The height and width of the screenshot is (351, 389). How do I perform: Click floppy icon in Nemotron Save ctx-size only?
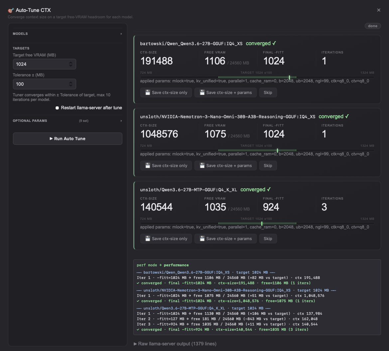point(148,165)
